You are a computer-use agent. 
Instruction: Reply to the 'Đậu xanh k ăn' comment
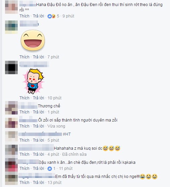pyautogui.click(x=38, y=169)
